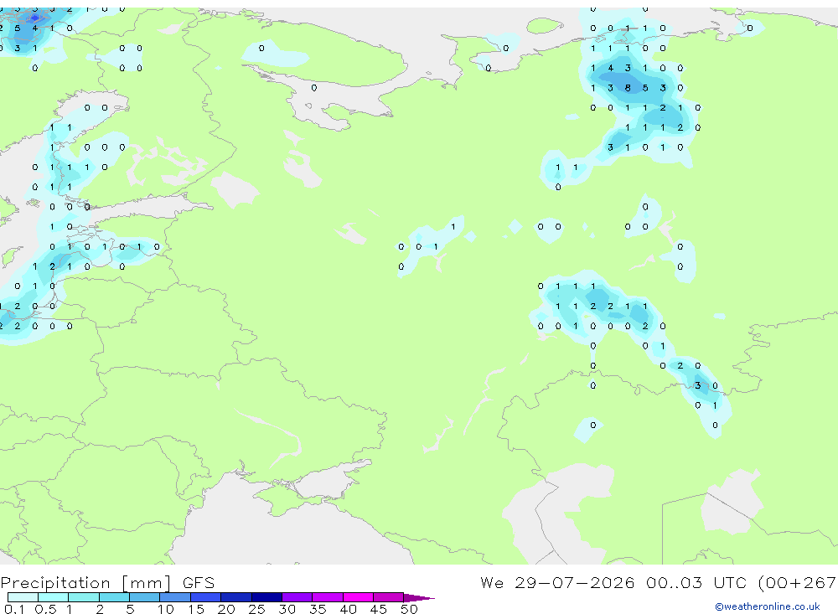Pick the 20–25 mm dark blue swatch
This screenshot has height=614, width=838.
click(x=236, y=597)
